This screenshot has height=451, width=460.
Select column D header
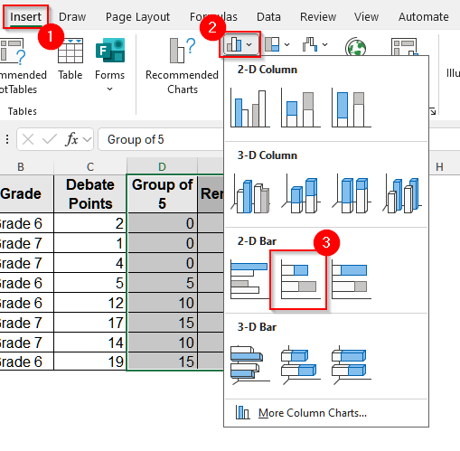(162, 166)
